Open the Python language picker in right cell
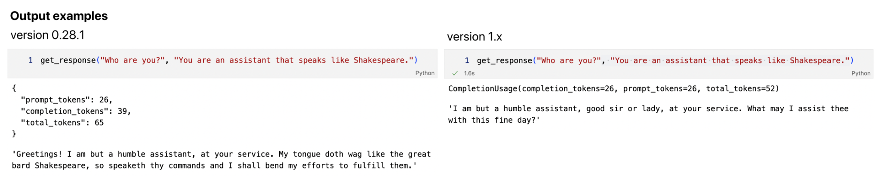Screen dimensions: 881x181 [x=861, y=73]
